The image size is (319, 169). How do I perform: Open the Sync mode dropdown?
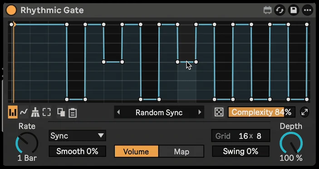point(77,135)
